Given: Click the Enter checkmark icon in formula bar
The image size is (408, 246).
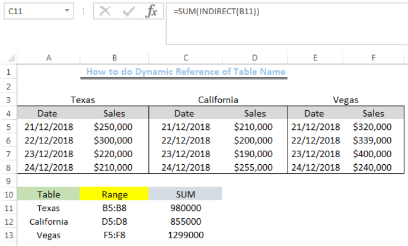Looking at the screenshot, I should click(129, 11).
